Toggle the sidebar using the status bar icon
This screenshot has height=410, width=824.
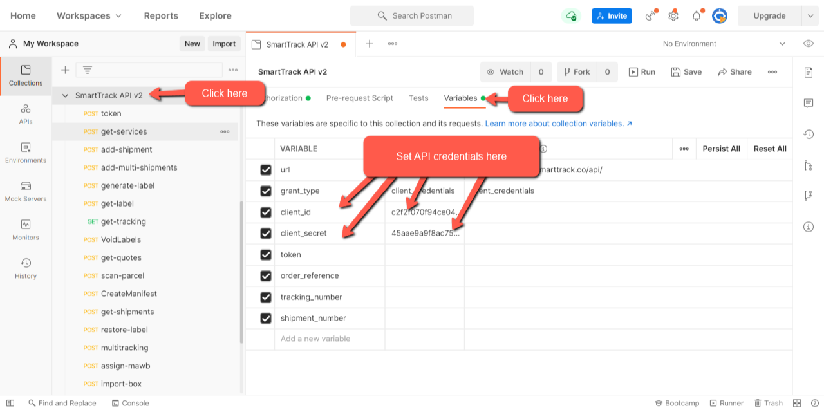click(x=10, y=403)
